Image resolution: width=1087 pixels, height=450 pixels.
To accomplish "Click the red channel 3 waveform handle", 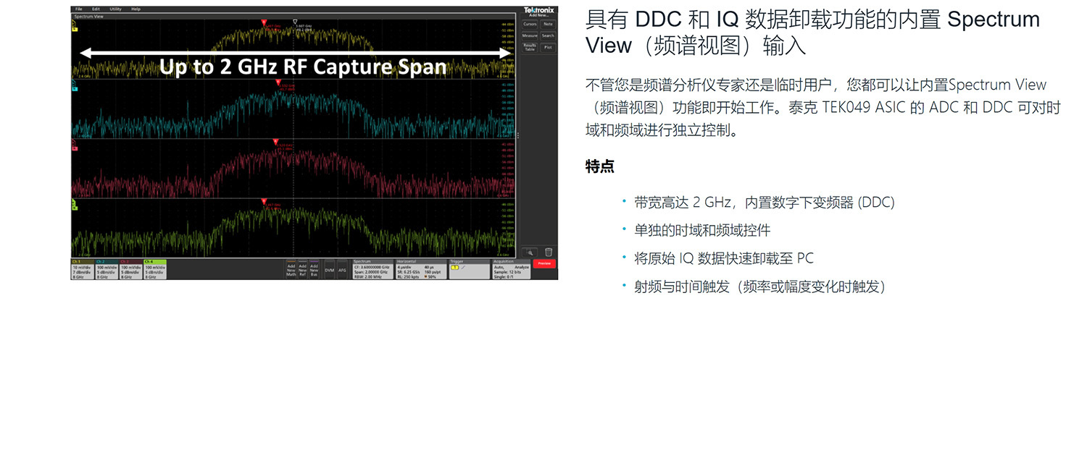I will click(74, 147).
